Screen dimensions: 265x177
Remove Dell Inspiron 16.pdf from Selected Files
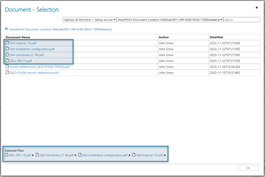click(165, 155)
